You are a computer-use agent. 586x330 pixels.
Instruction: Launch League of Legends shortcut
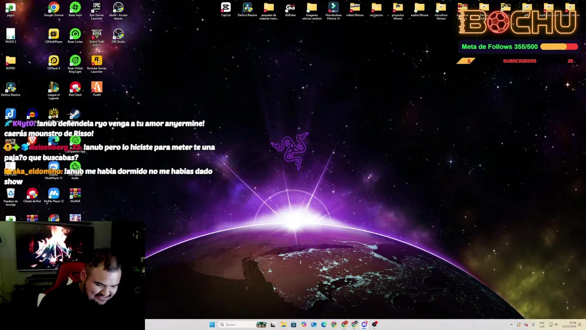(x=54, y=91)
